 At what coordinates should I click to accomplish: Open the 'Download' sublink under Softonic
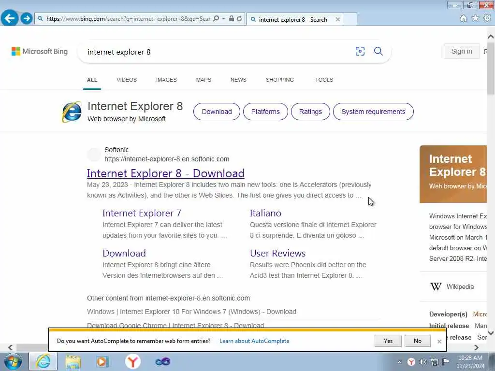[124, 253]
